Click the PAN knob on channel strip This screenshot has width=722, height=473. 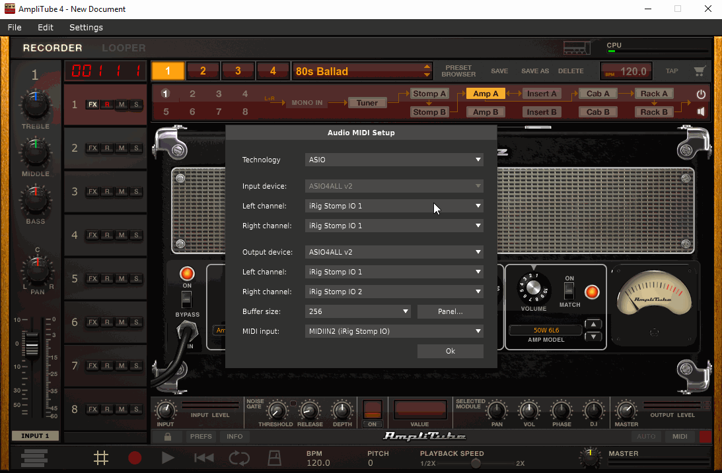click(37, 271)
